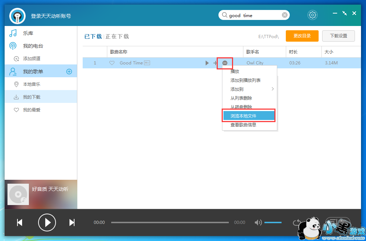Open the settings gear icon

312,15
